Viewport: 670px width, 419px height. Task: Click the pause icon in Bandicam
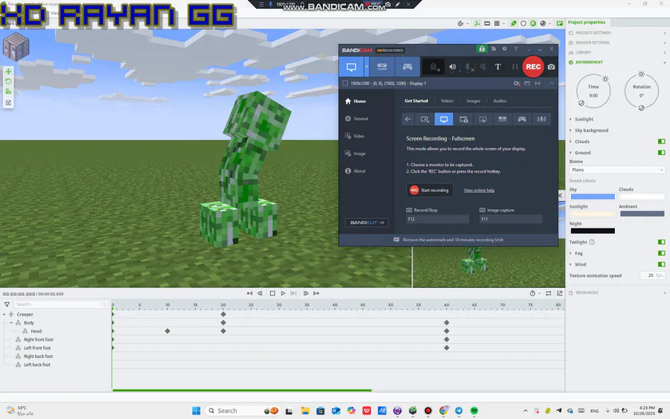(x=515, y=67)
